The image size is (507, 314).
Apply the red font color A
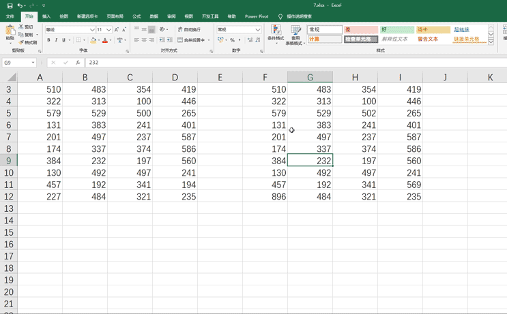pos(105,40)
